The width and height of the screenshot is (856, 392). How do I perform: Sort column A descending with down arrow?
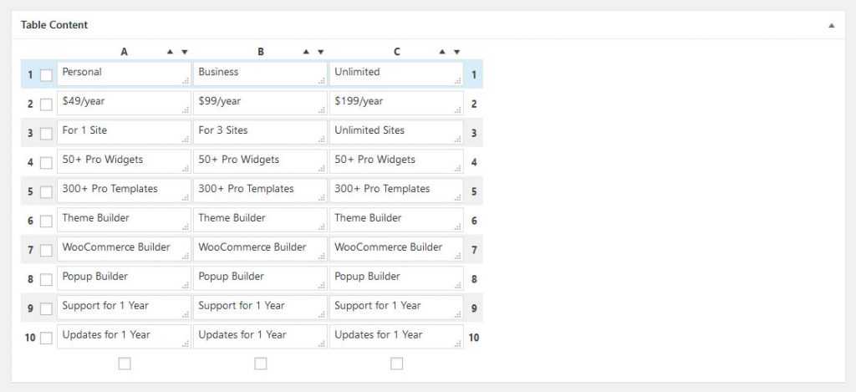[x=184, y=52]
